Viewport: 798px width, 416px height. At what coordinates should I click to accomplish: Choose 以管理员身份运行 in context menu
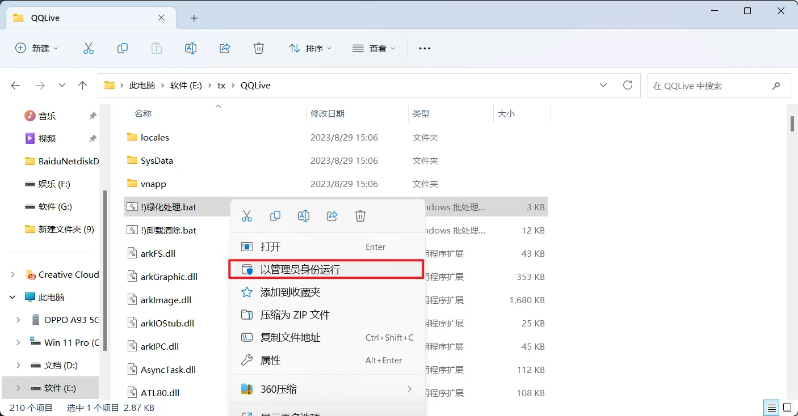(x=327, y=270)
